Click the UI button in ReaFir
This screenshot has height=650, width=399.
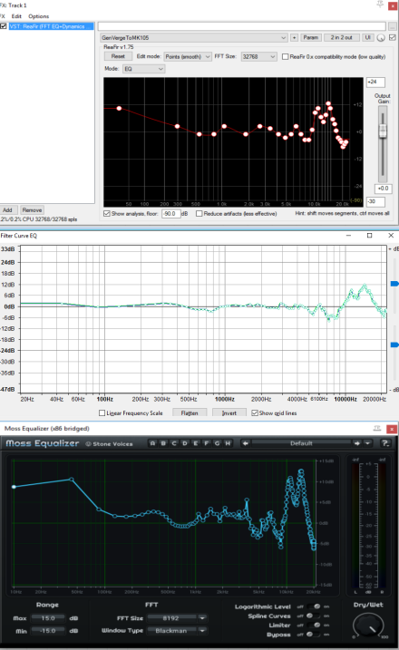[x=367, y=37]
